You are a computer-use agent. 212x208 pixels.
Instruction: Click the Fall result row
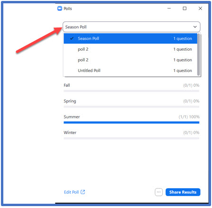pos(131,87)
